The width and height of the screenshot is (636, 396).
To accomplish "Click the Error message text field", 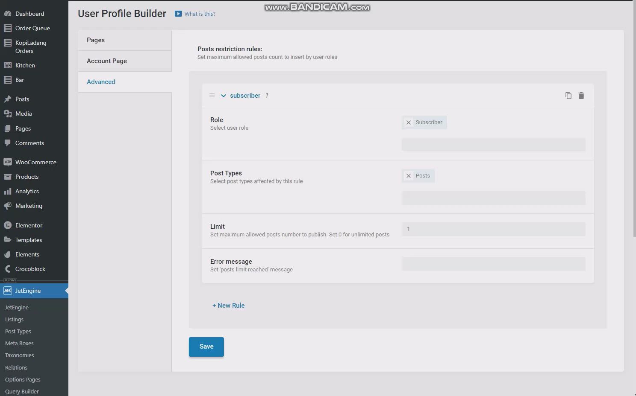I will click(x=493, y=264).
